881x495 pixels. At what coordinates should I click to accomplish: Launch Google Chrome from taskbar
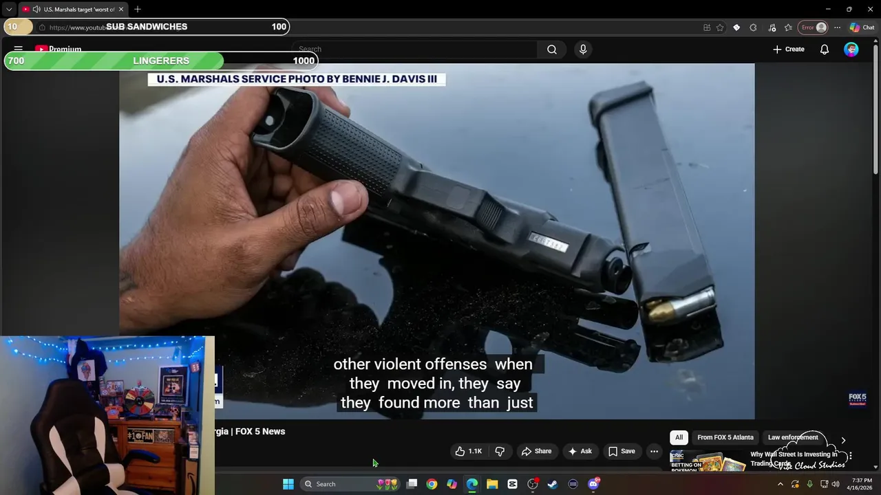click(x=432, y=484)
